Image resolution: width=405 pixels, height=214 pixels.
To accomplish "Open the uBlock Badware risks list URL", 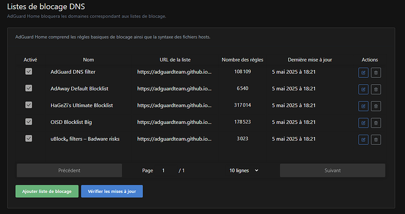I will (x=174, y=139).
